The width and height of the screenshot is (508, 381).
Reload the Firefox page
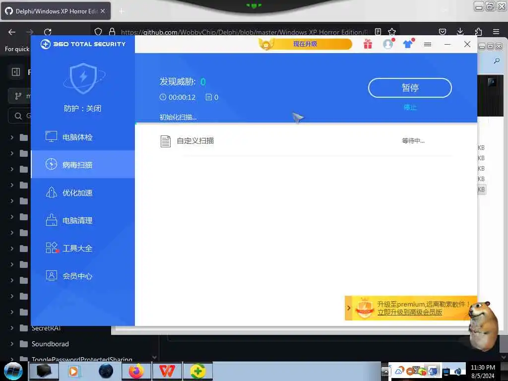(48, 32)
